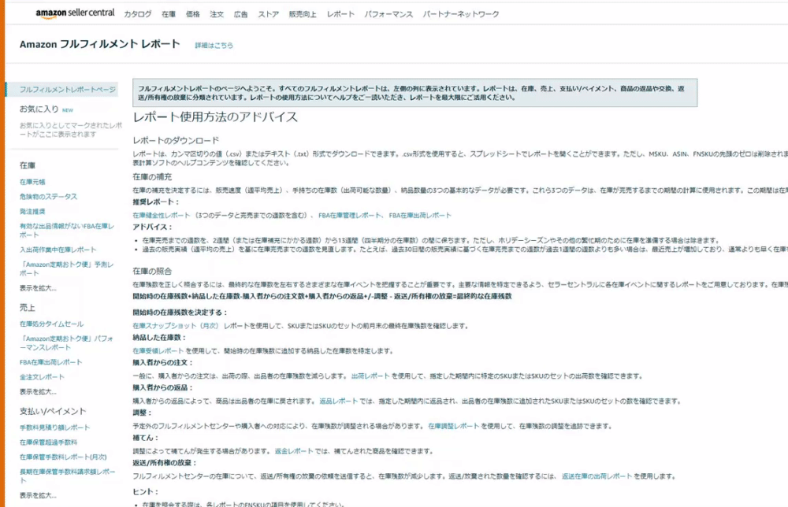Open 在庫保管手数料レポート(月次)
788x507 pixels.
pos(63,457)
